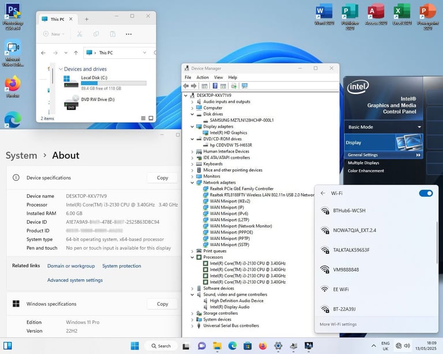Open Widgets from the taskbar corner
This screenshot has height=354, width=443.
7,346
